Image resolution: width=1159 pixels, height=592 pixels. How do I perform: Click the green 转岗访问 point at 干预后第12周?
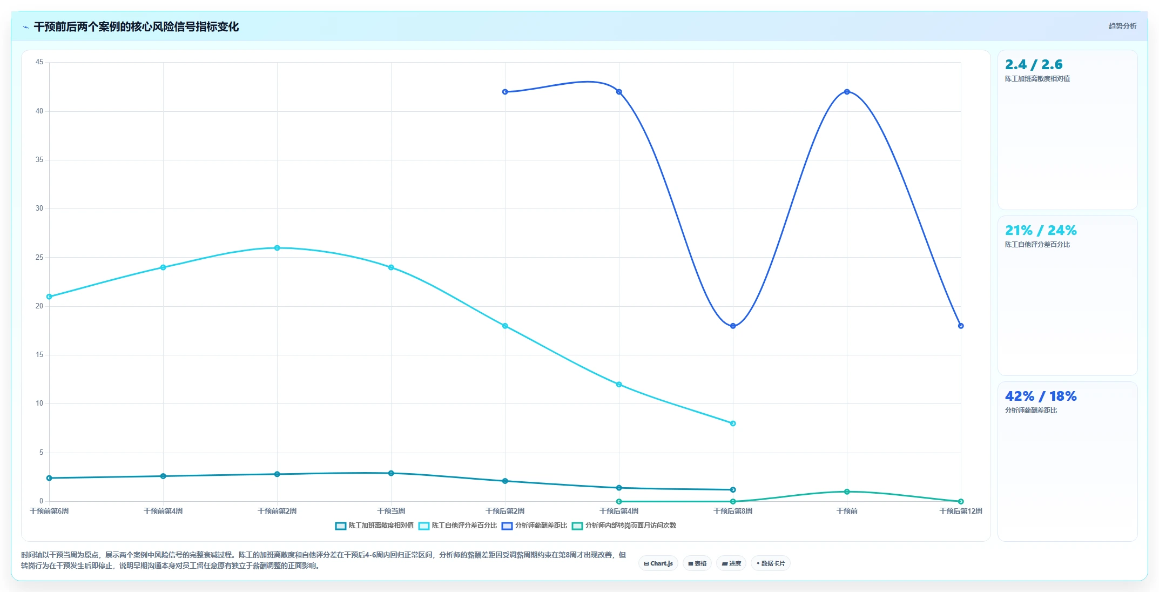click(x=961, y=501)
